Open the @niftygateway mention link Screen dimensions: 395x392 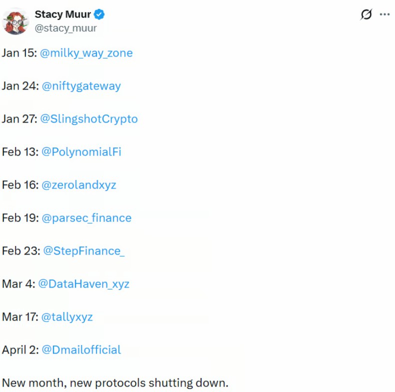click(x=81, y=86)
